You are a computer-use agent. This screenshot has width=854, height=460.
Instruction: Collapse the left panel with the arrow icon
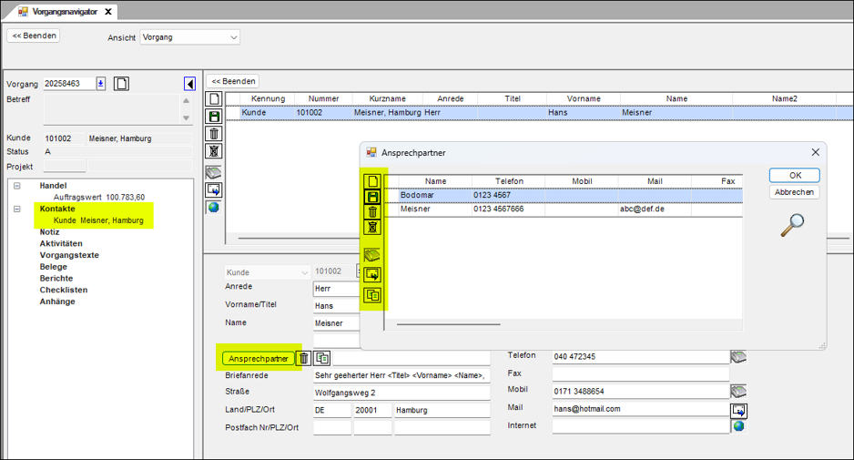click(189, 84)
